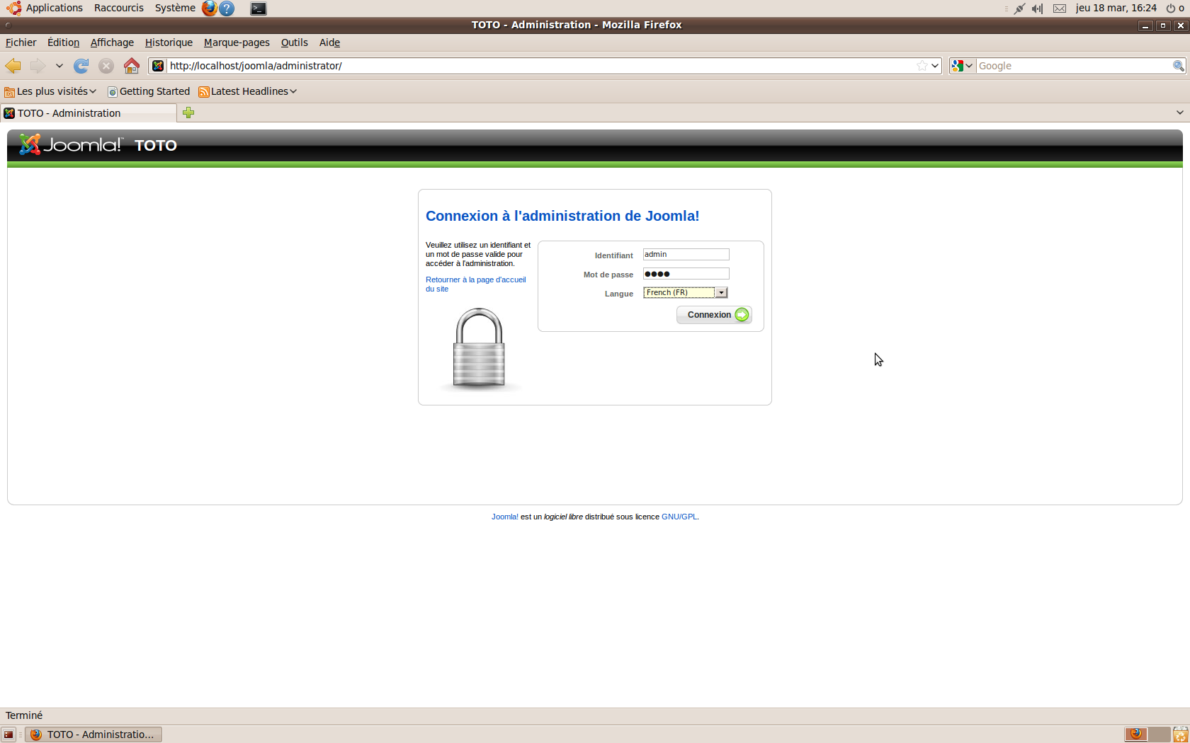1190x743 pixels.
Task: Open the Édition menu
Action: [63, 42]
